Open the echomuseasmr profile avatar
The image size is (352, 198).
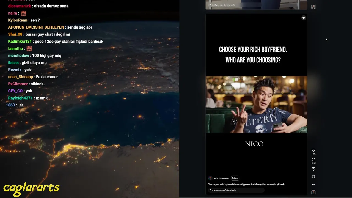click(x=210, y=178)
